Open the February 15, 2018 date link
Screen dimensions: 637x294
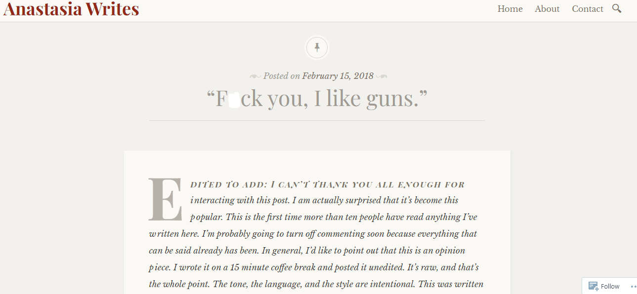(x=338, y=76)
